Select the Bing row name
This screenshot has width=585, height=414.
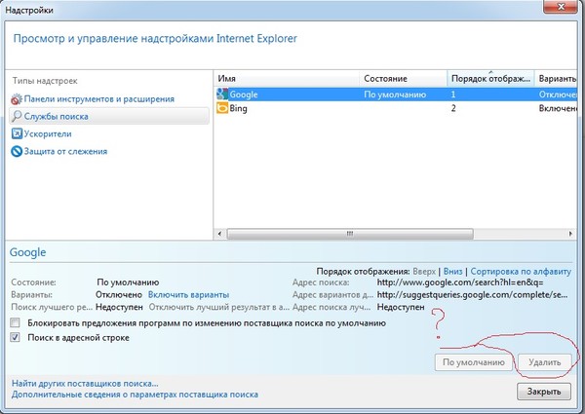coord(239,108)
